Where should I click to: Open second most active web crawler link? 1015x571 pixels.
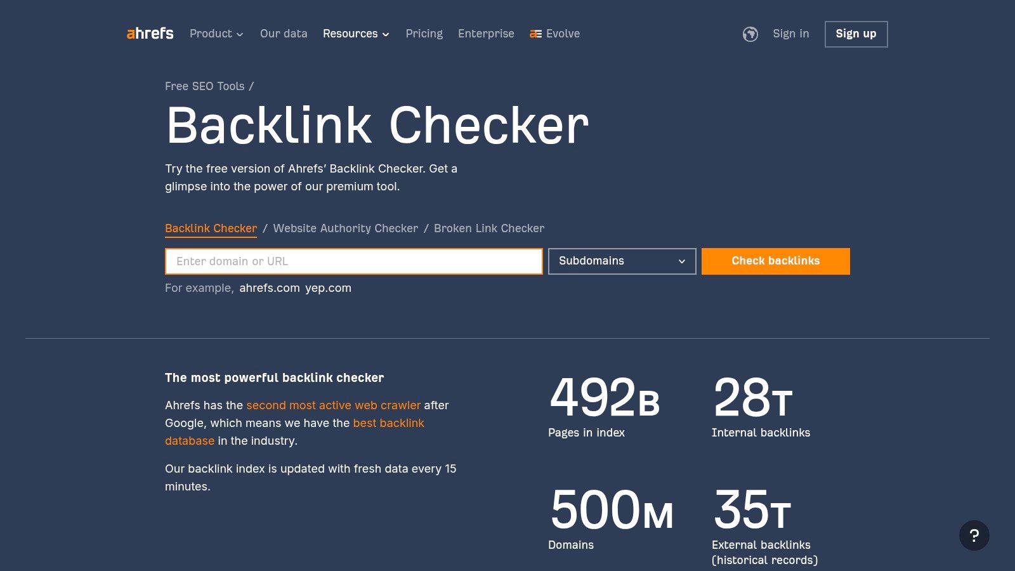[x=334, y=405]
